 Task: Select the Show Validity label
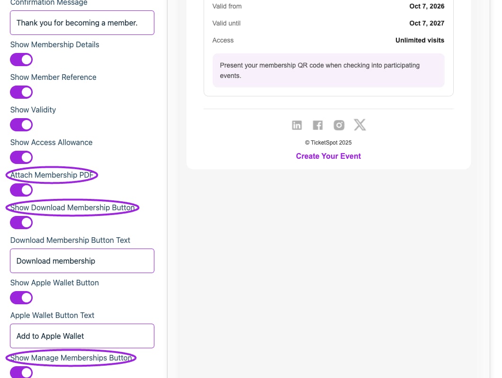pos(33,110)
